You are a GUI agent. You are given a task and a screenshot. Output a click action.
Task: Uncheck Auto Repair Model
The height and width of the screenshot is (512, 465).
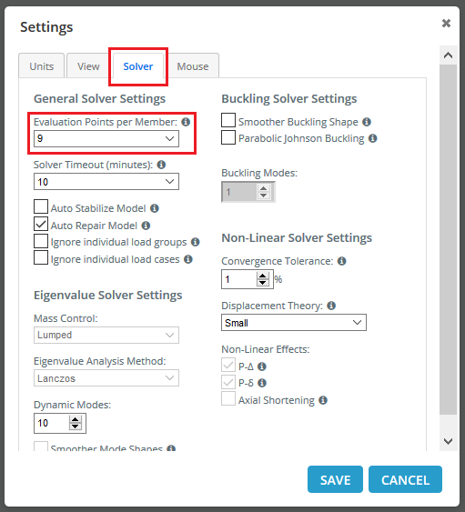point(41,224)
